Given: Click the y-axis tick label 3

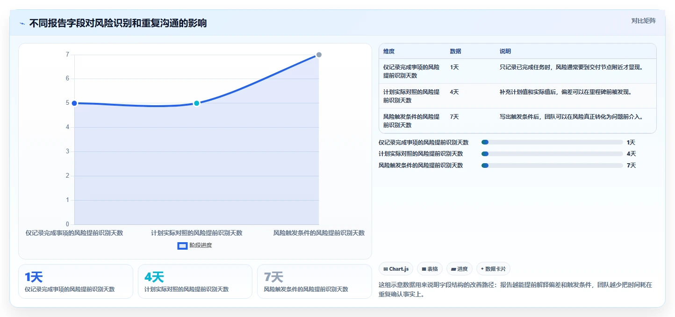Looking at the screenshot, I should pos(67,151).
